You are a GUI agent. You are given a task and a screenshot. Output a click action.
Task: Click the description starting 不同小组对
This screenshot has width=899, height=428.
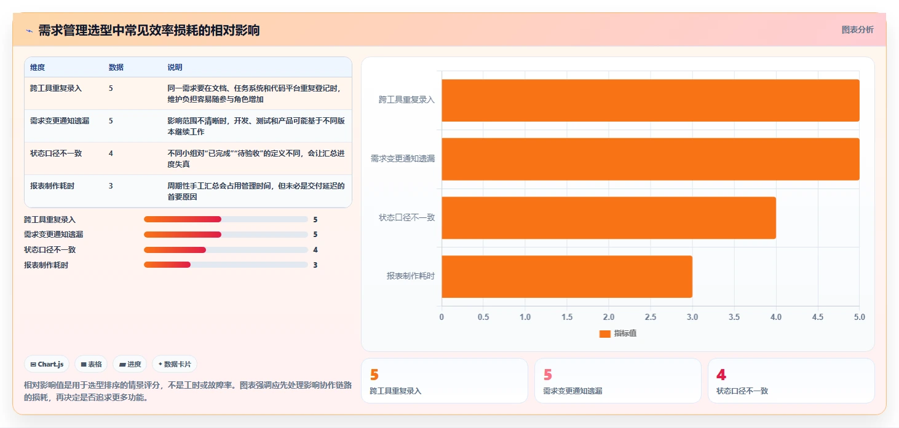[256, 159]
